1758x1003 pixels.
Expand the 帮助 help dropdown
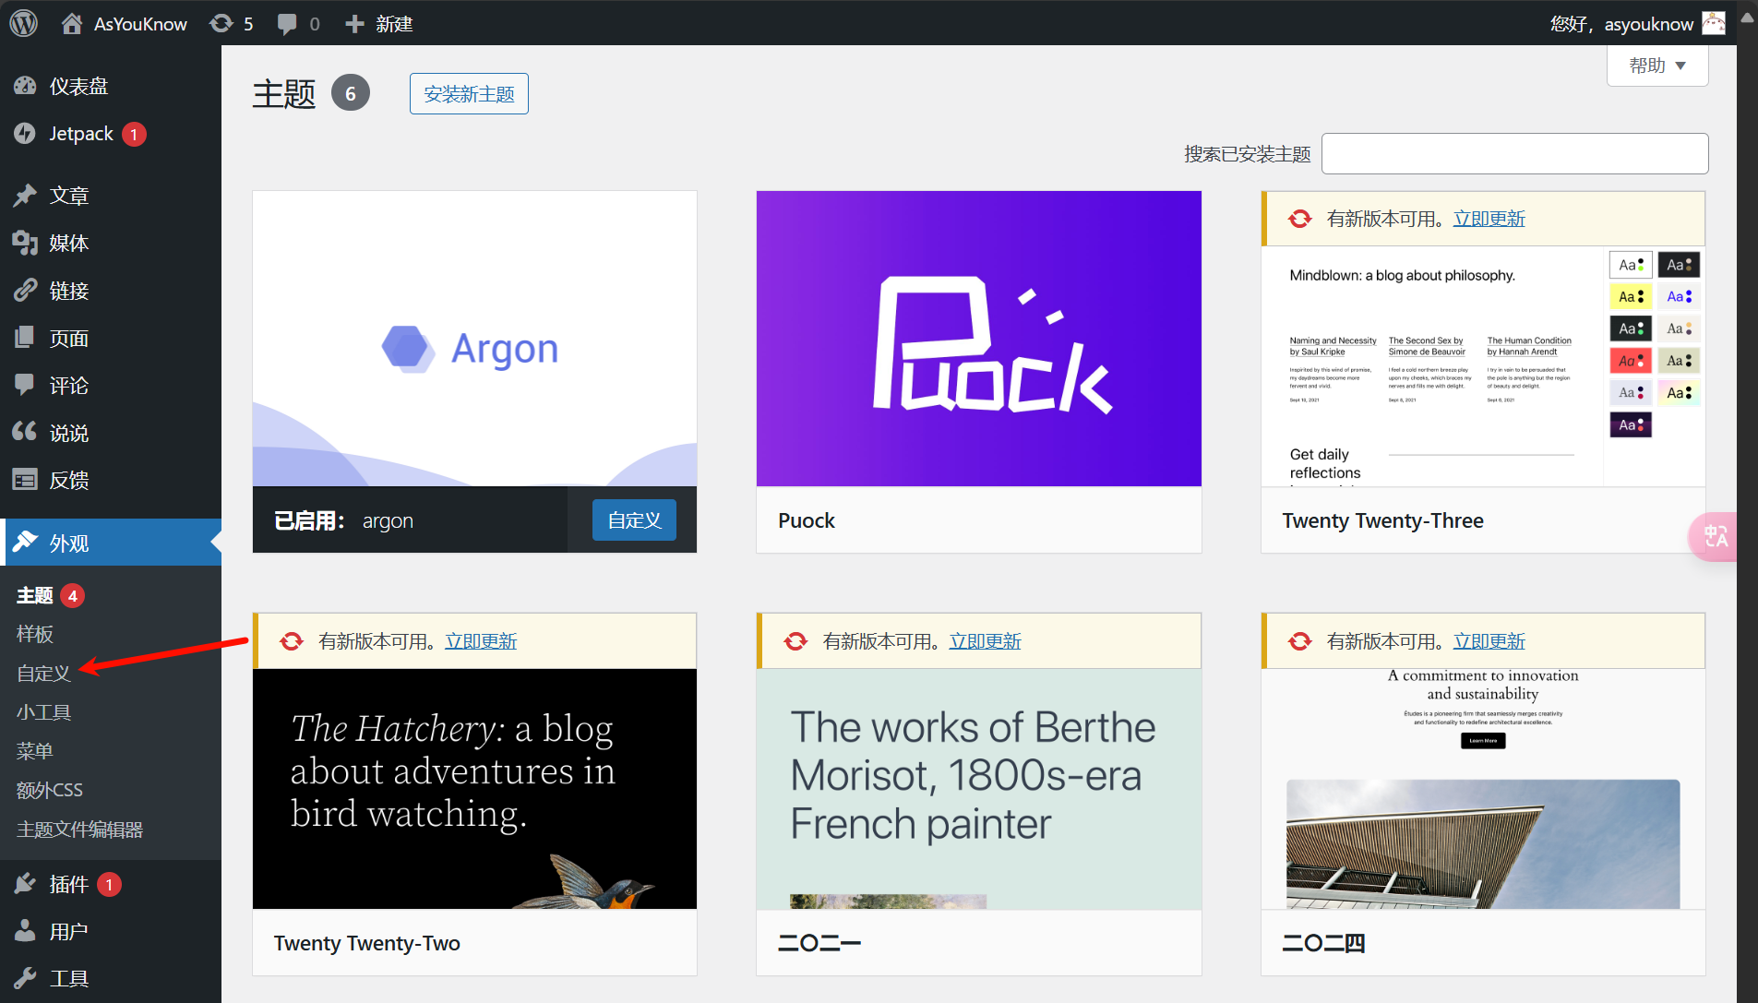[x=1657, y=66]
